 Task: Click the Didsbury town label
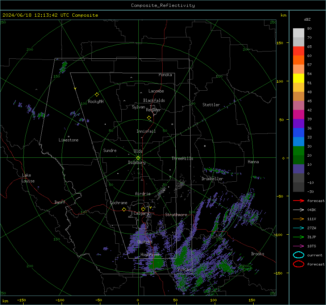click(x=137, y=162)
